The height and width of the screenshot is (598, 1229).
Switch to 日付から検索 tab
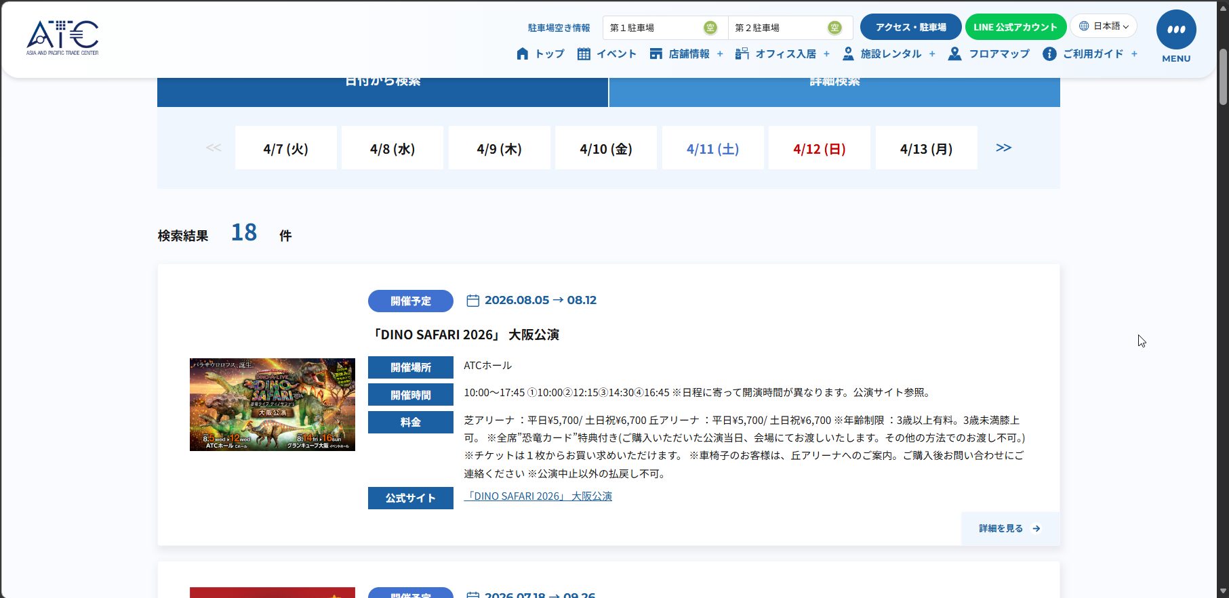(x=382, y=92)
